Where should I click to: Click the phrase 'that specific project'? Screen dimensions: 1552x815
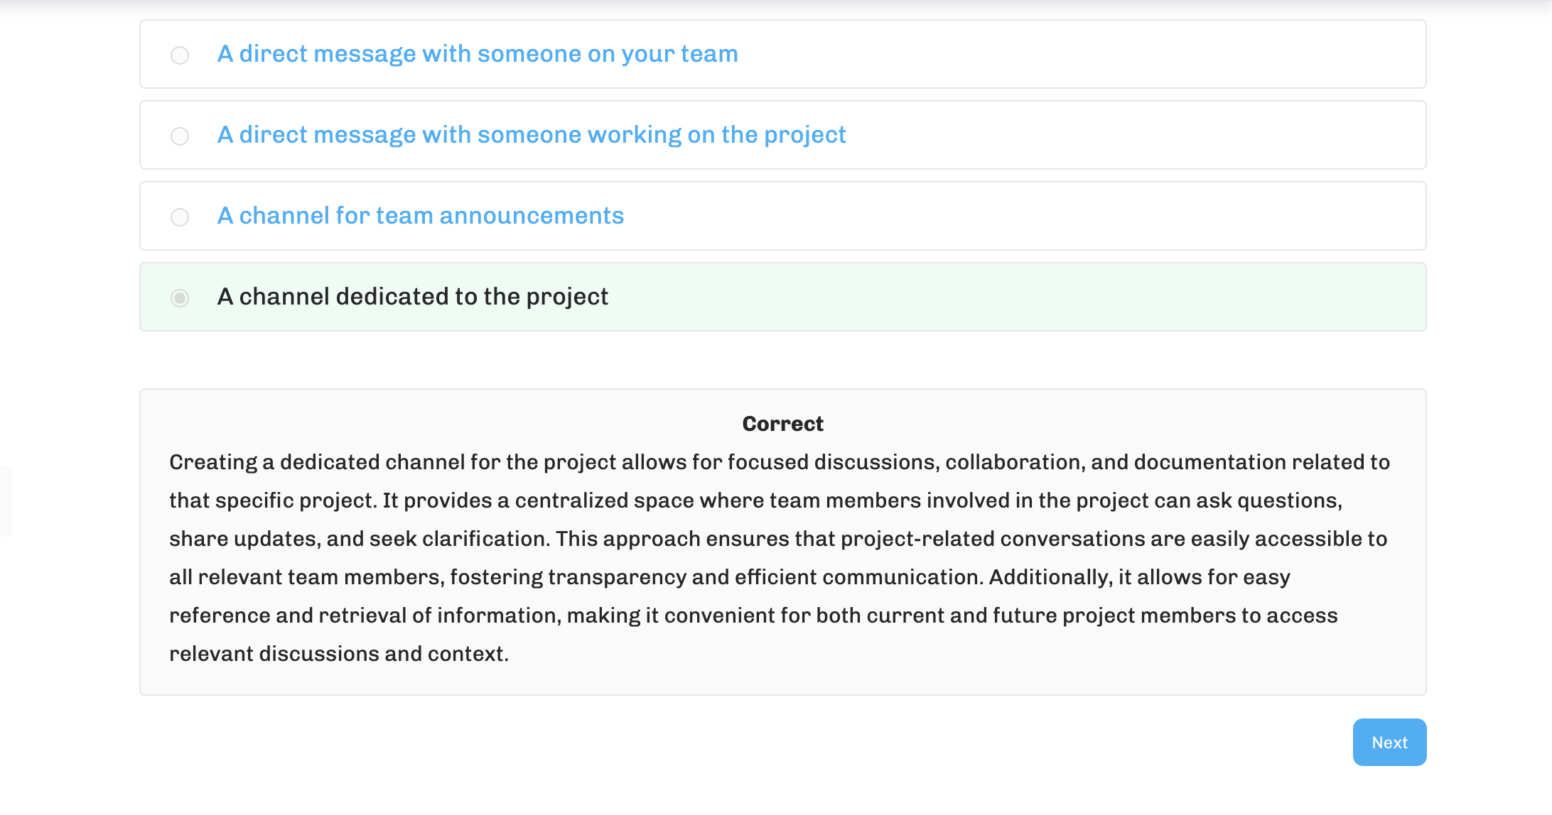(x=272, y=501)
